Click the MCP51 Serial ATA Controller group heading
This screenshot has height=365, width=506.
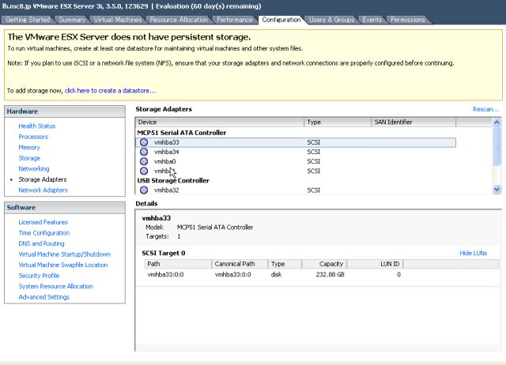coord(182,133)
